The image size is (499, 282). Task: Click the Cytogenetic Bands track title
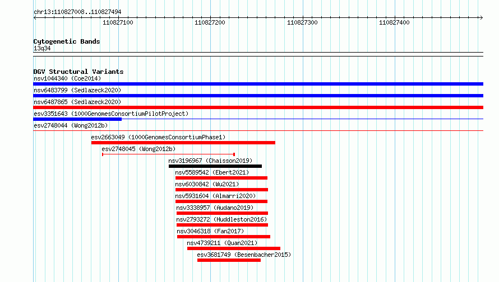[67, 41]
